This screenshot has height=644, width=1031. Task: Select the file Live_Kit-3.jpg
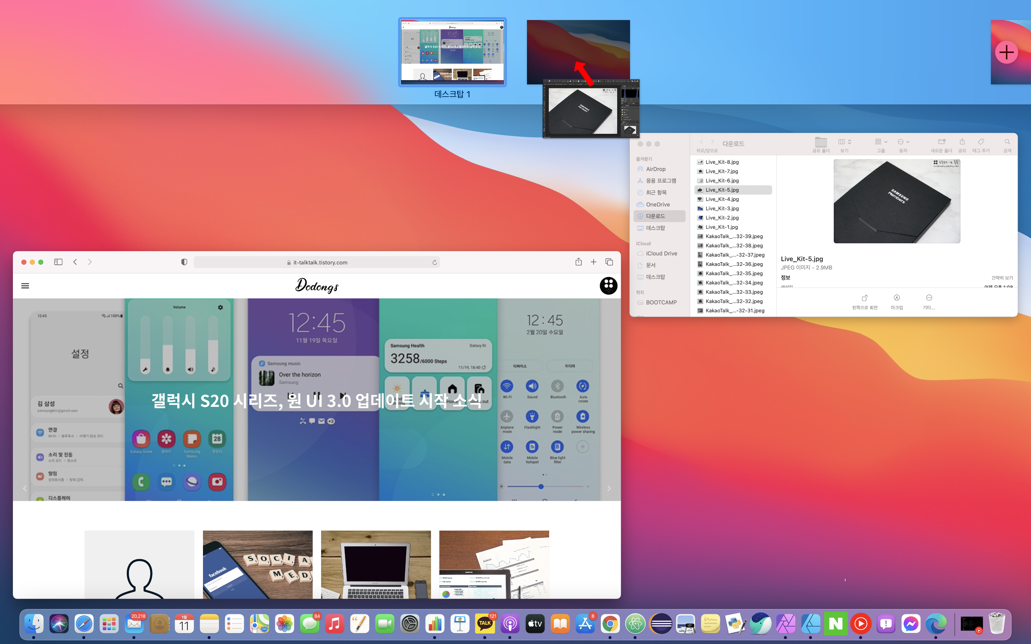click(x=722, y=208)
